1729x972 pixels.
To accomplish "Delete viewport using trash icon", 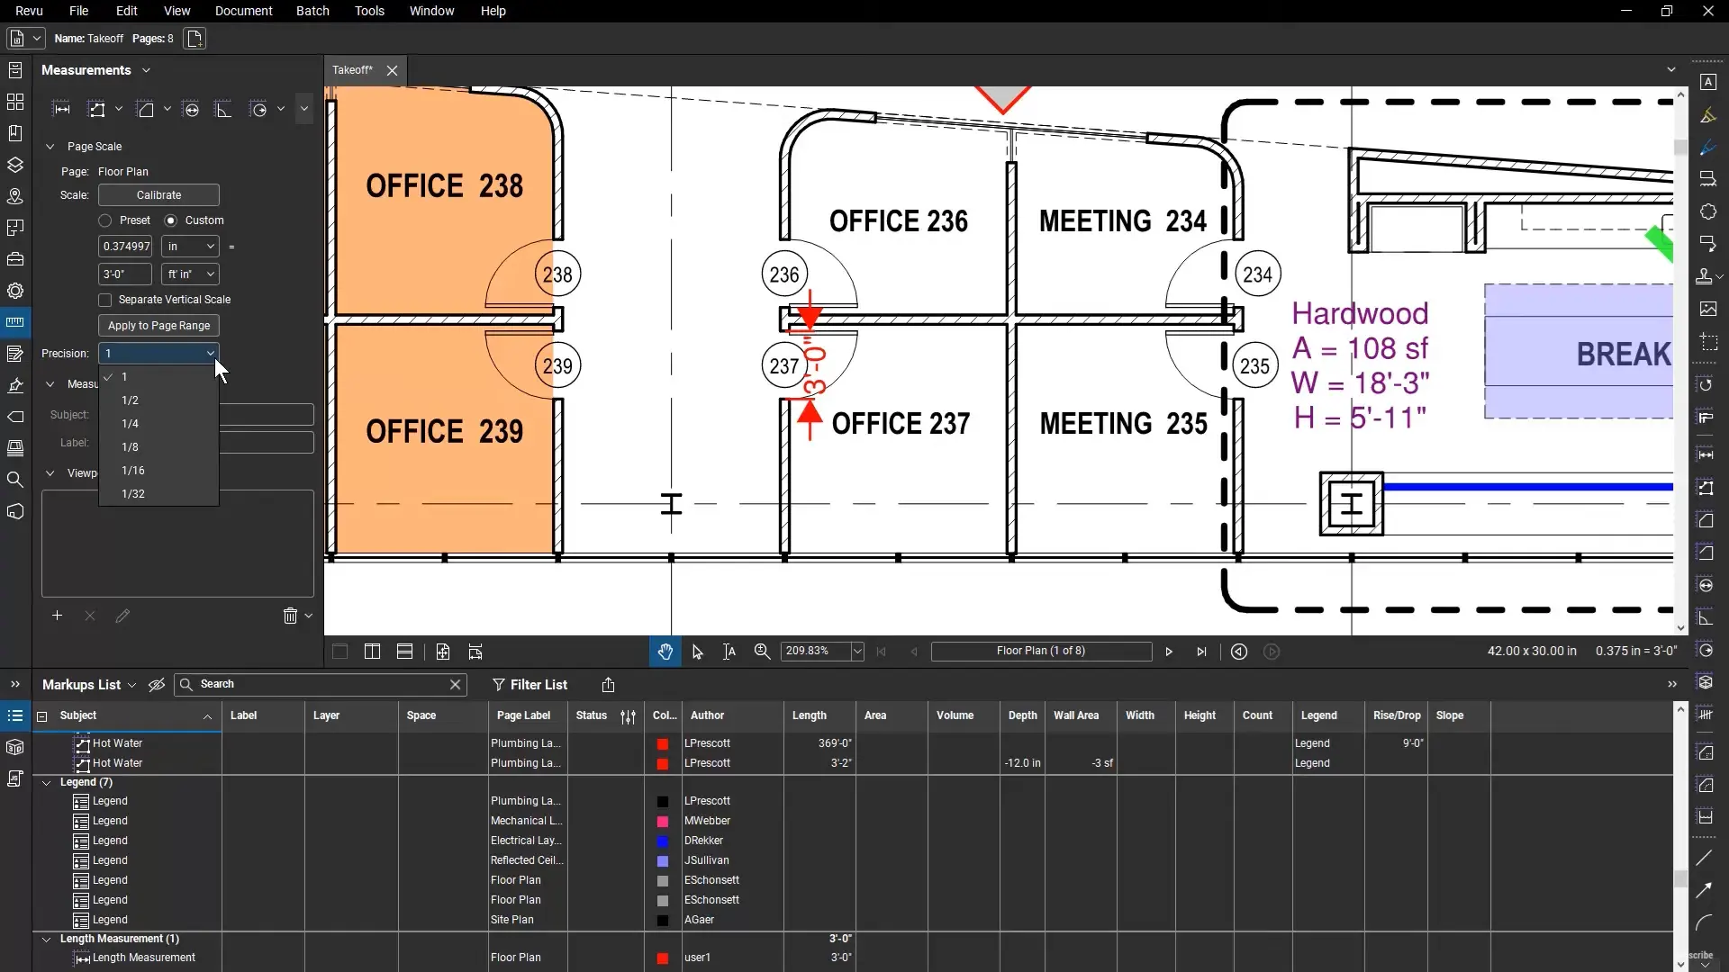I will pos(290,616).
